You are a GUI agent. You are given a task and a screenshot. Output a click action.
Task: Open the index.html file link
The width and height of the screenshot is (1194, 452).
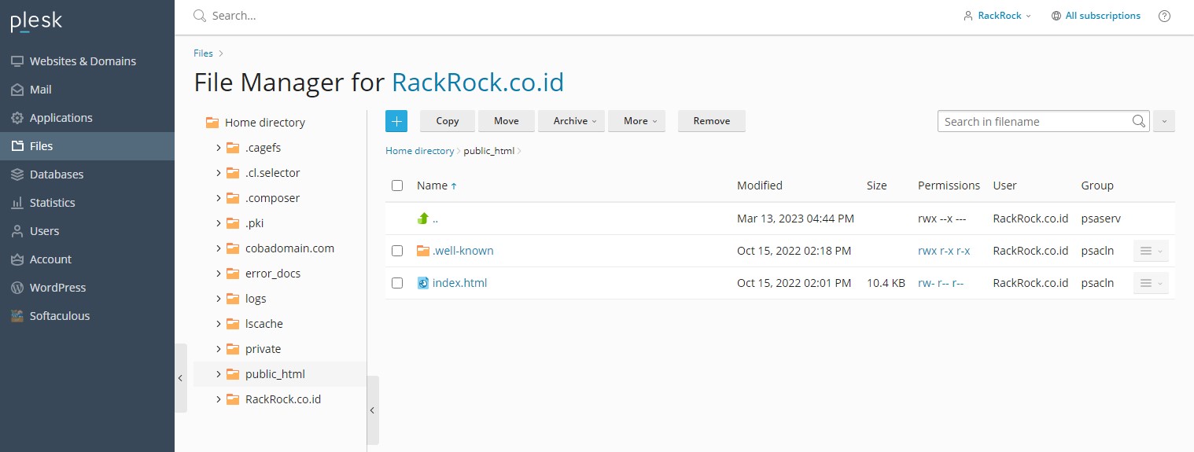[459, 283]
